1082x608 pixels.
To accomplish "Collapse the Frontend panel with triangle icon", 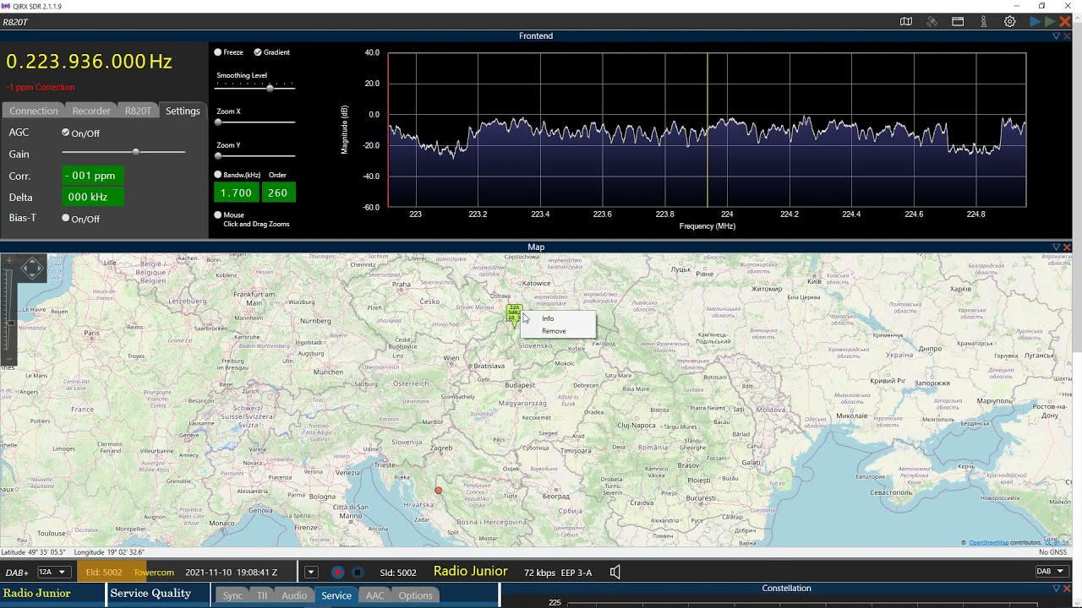I will [x=1056, y=35].
